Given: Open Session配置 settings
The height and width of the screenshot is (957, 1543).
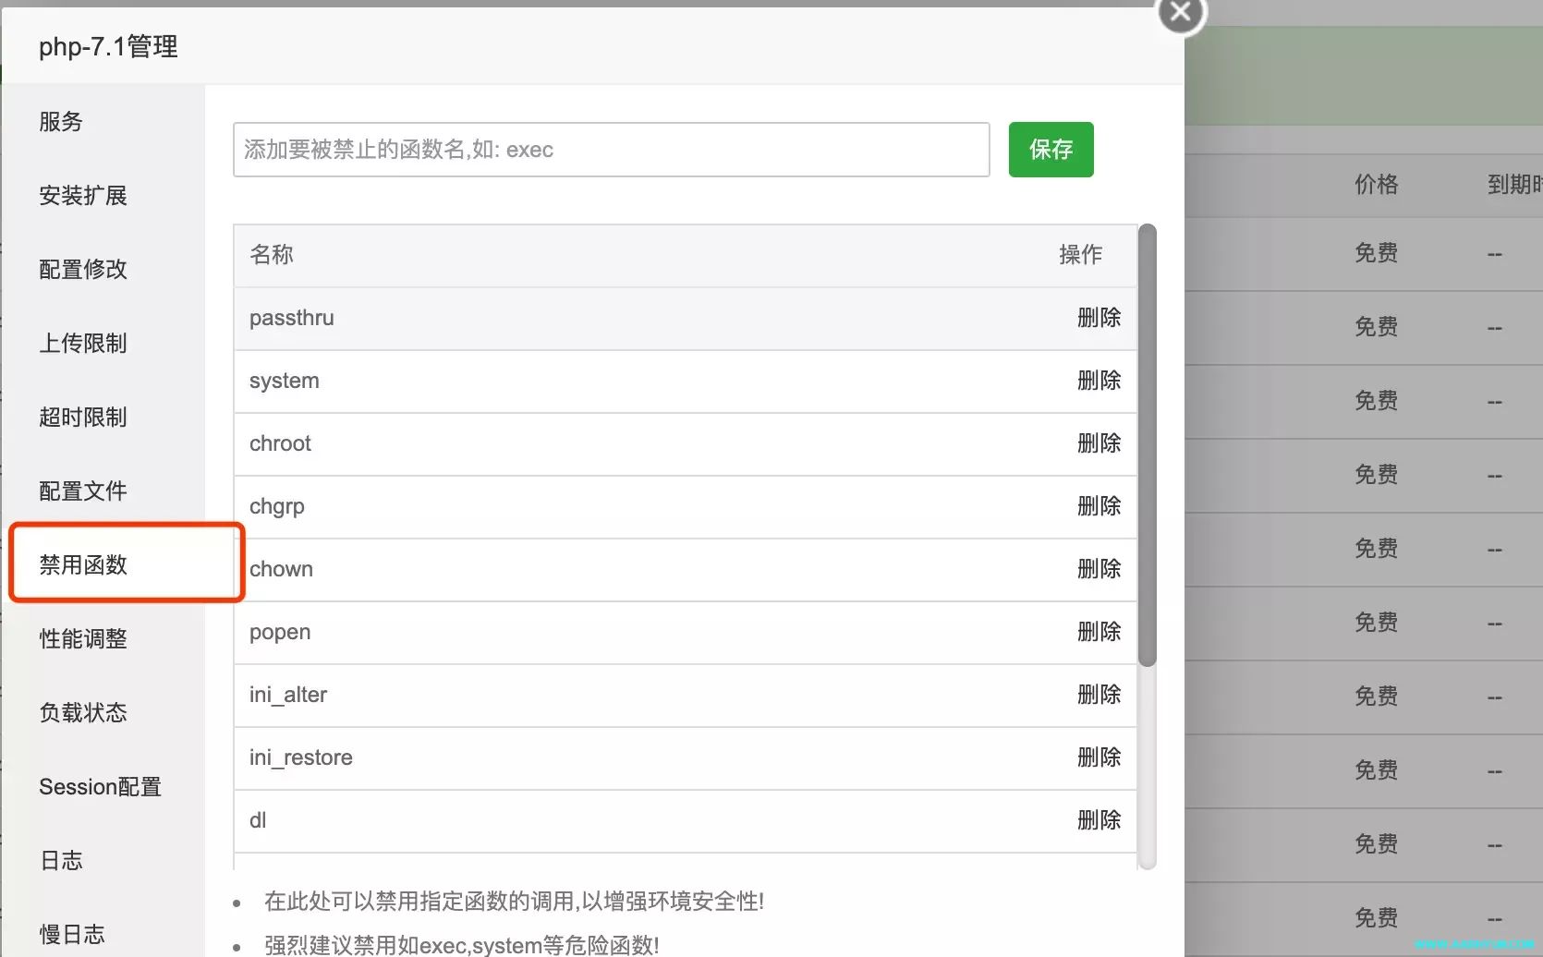Looking at the screenshot, I should coord(100,787).
